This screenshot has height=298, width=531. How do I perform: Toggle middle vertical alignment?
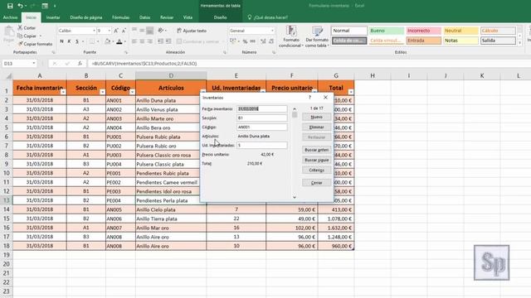tap(142, 31)
